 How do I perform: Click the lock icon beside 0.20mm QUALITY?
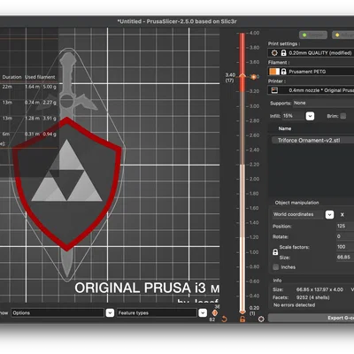point(283,53)
